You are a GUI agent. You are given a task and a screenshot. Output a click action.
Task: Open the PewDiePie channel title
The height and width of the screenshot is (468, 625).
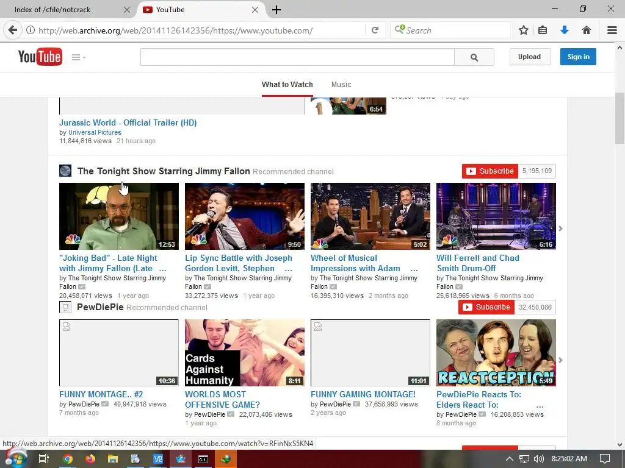pos(101,307)
